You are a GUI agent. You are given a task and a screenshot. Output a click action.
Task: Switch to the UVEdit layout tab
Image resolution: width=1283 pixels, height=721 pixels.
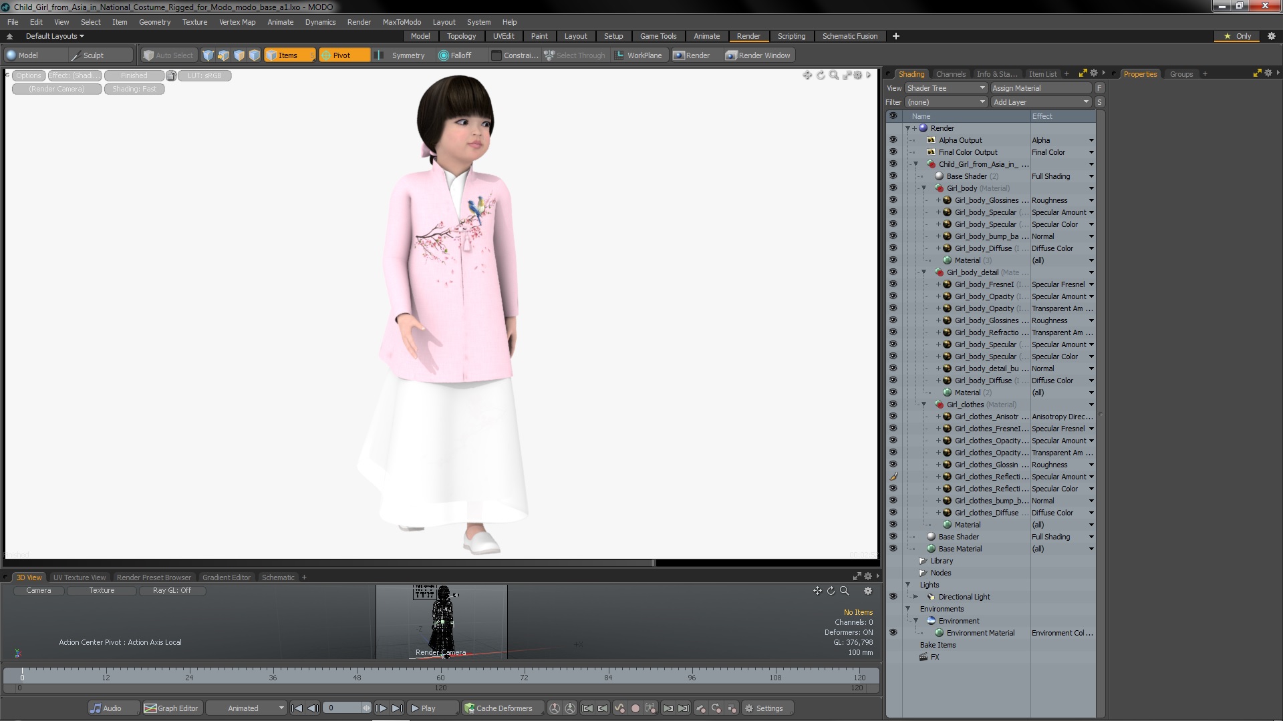[503, 36]
